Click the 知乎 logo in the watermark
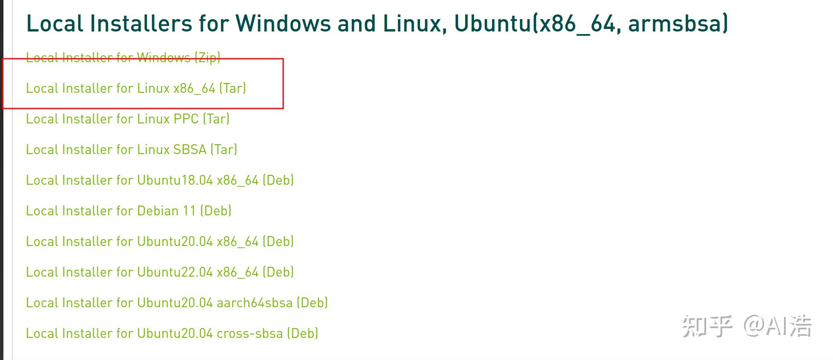The width and height of the screenshot is (833, 360). click(707, 326)
